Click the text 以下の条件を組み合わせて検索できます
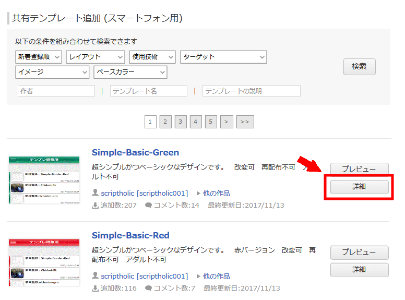Screen dimensions: 405x300 76,42
